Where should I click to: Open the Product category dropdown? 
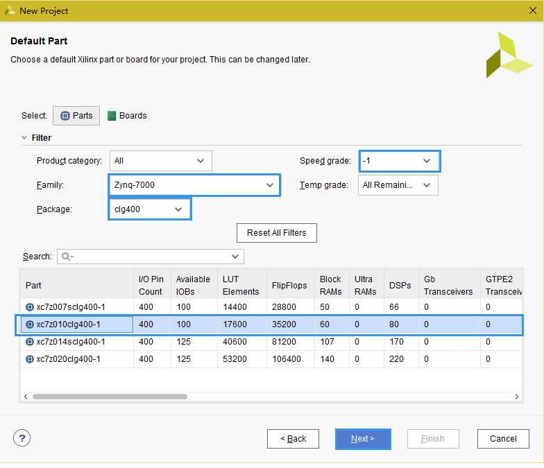click(x=161, y=161)
